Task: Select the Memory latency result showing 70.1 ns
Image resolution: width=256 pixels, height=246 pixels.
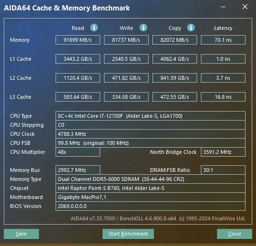Action: point(223,40)
